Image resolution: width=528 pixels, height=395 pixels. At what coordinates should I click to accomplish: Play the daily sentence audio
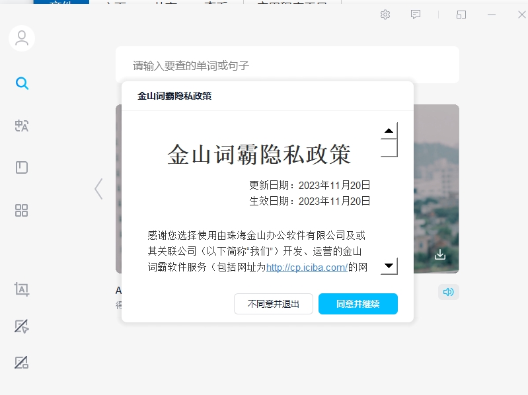tap(449, 292)
